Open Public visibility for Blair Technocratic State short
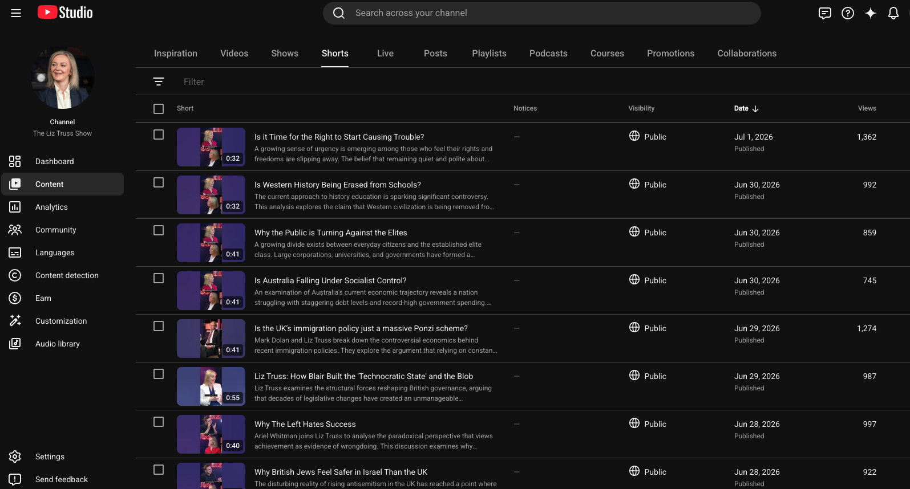This screenshot has height=489, width=910. pos(648,376)
